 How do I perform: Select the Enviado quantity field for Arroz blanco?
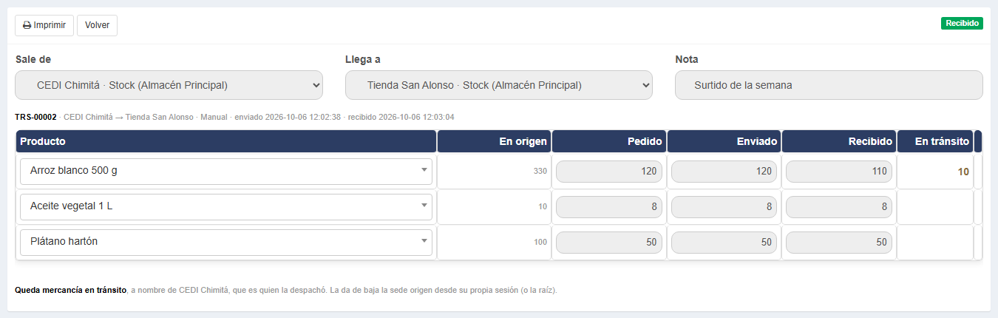(x=724, y=171)
